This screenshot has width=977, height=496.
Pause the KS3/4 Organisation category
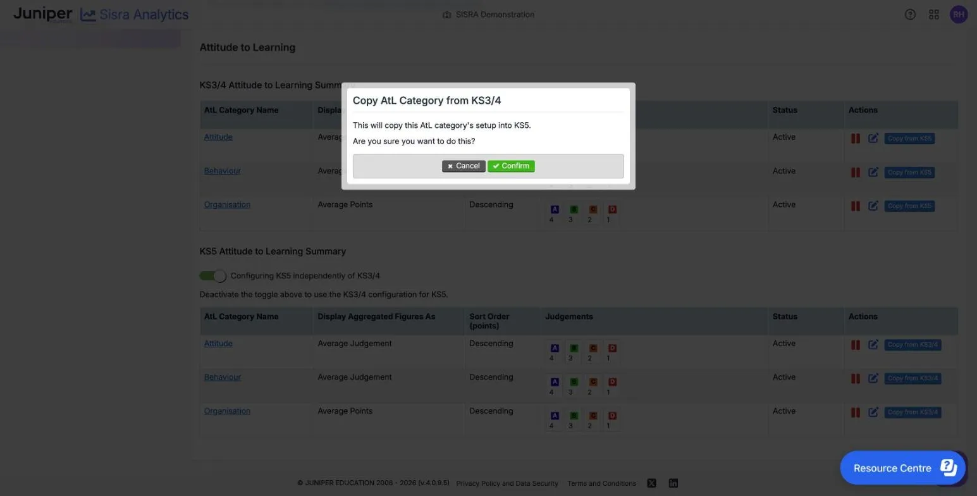coord(855,206)
